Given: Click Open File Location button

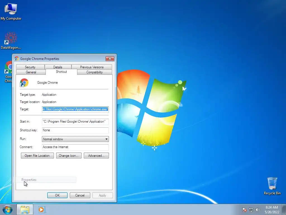Looking at the screenshot, I should point(37,156).
